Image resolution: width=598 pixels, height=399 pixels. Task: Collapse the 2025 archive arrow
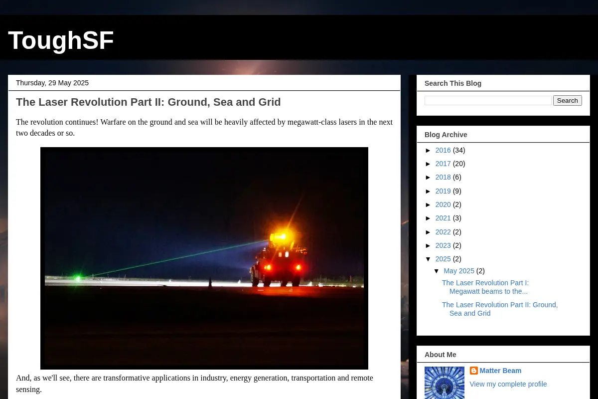tap(429, 259)
